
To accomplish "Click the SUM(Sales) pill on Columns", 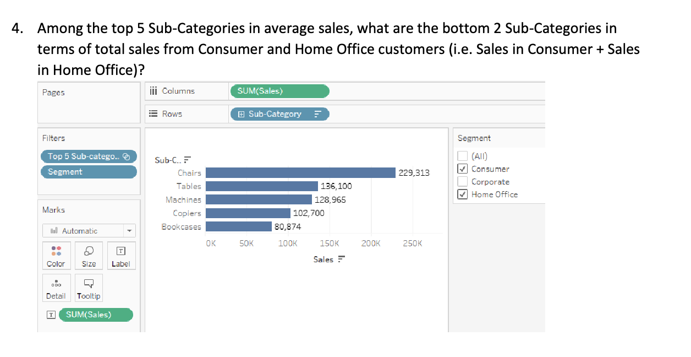I will 279,91.
